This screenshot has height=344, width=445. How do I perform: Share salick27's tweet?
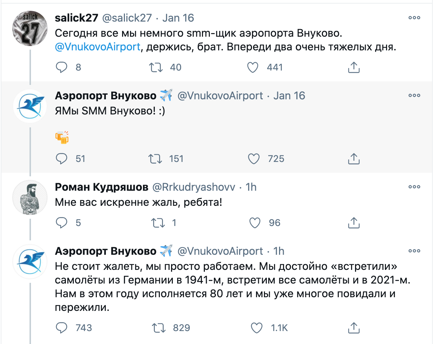click(x=354, y=67)
